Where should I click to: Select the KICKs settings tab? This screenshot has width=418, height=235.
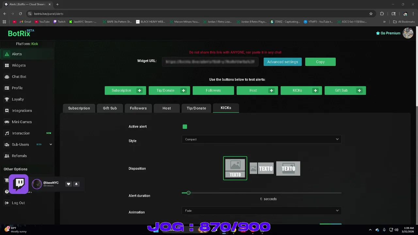226,108
